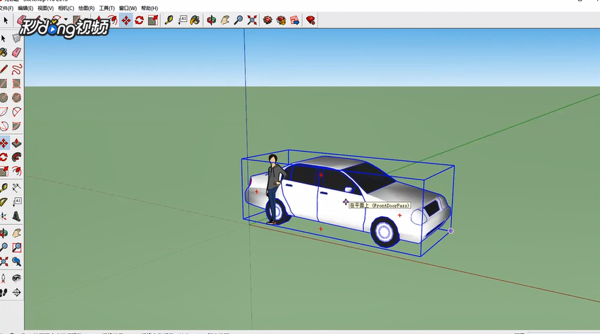Open the 工具(T) menu
Image resolution: width=600 pixels, height=334 pixels.
click(x=107, y=8)
